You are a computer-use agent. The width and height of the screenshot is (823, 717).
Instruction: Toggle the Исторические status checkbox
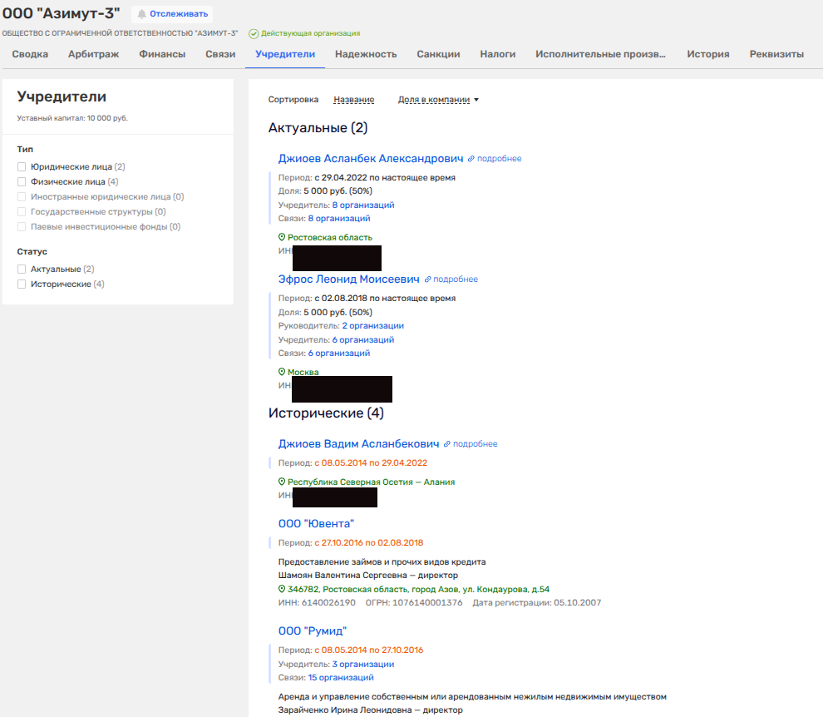coord(22,284)
